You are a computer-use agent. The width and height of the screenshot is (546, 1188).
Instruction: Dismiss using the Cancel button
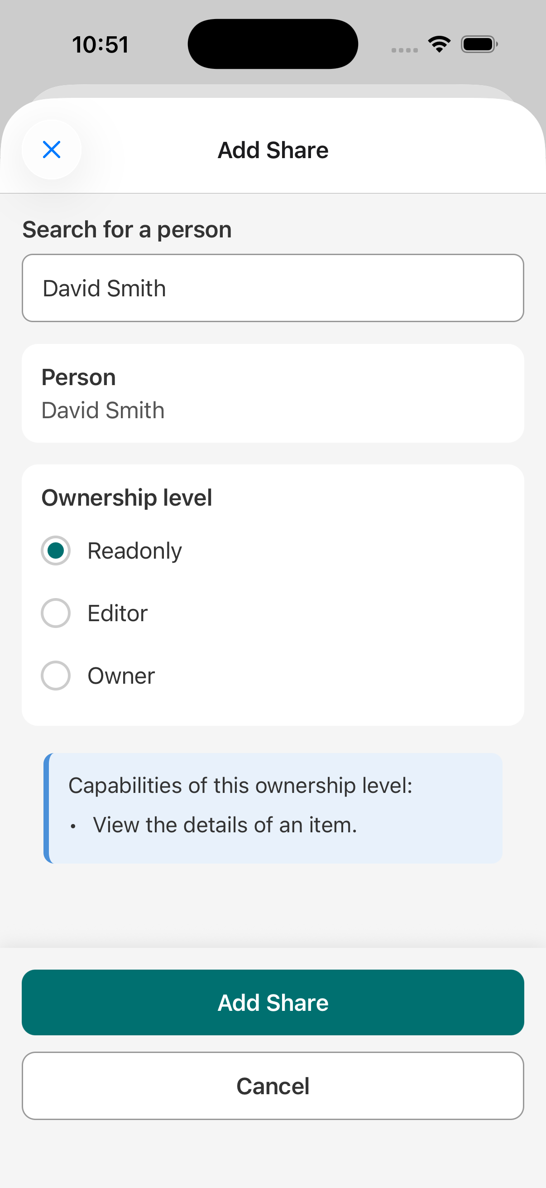pos(273,1086)
